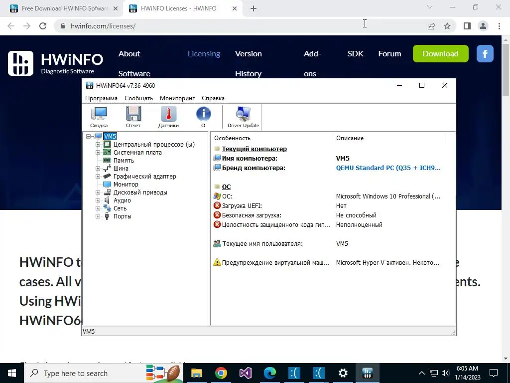Expand the Сеть tree node
Screen dimensions: 510x383
click(98, 208)
